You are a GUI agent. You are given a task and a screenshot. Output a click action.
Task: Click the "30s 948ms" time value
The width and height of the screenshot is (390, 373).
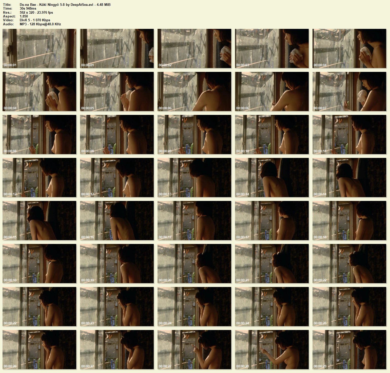(x=28, y=8)
